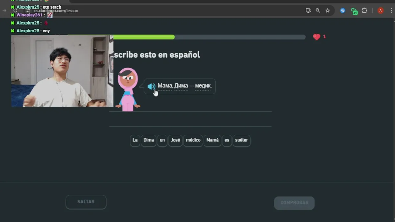Select the word tile 'Dima'
This screenshot has width=395, height=222.
[x=149, y=140]
